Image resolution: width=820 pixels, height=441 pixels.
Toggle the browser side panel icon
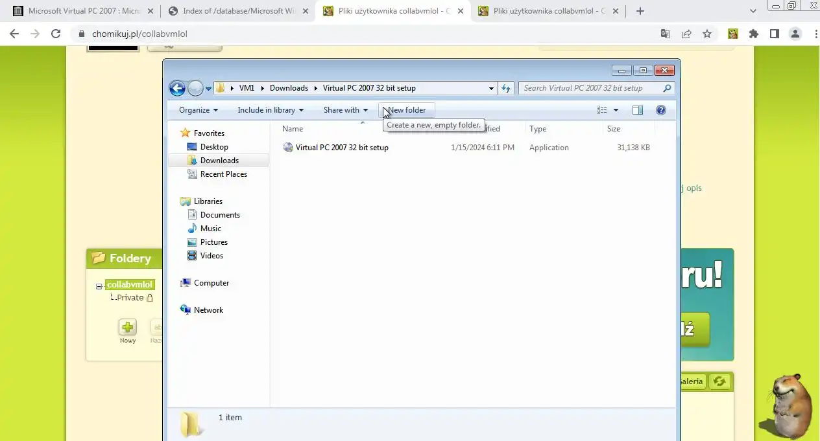(775, 34)
